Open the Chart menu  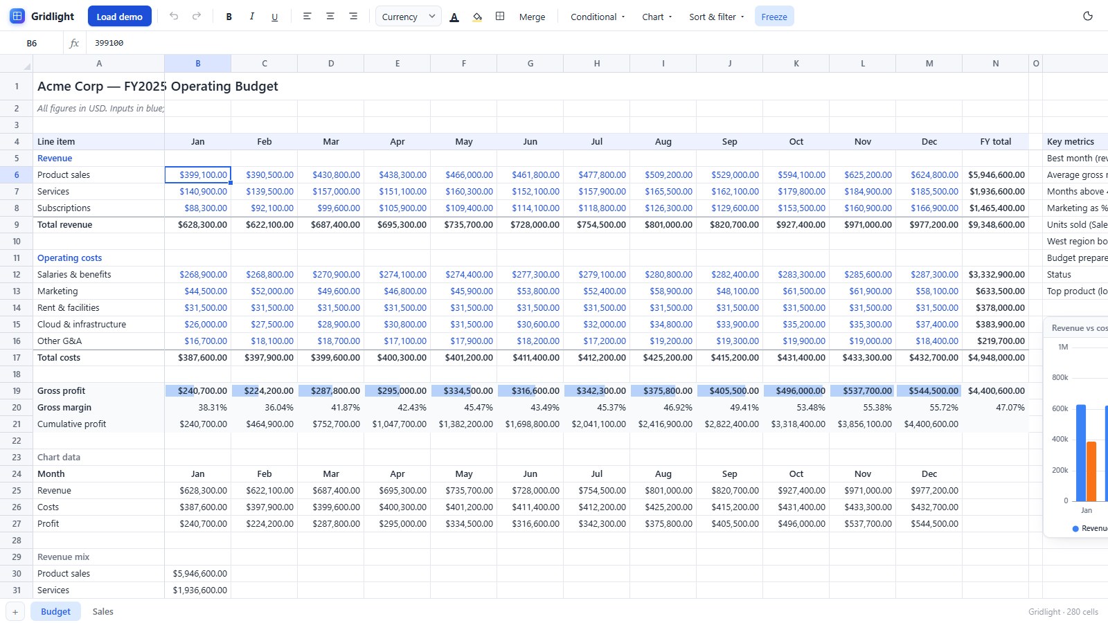pos(657,17)
